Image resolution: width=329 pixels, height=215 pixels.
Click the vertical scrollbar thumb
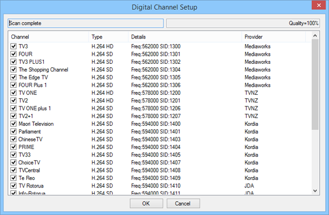[315, 85]
